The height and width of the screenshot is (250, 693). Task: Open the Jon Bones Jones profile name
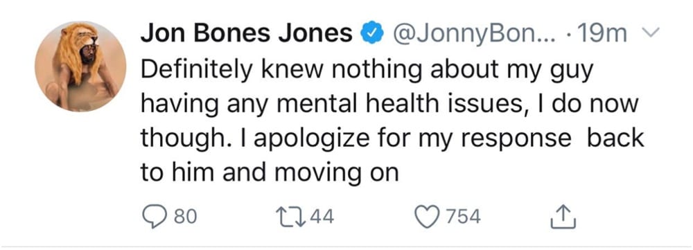click(x=246, y=34)
